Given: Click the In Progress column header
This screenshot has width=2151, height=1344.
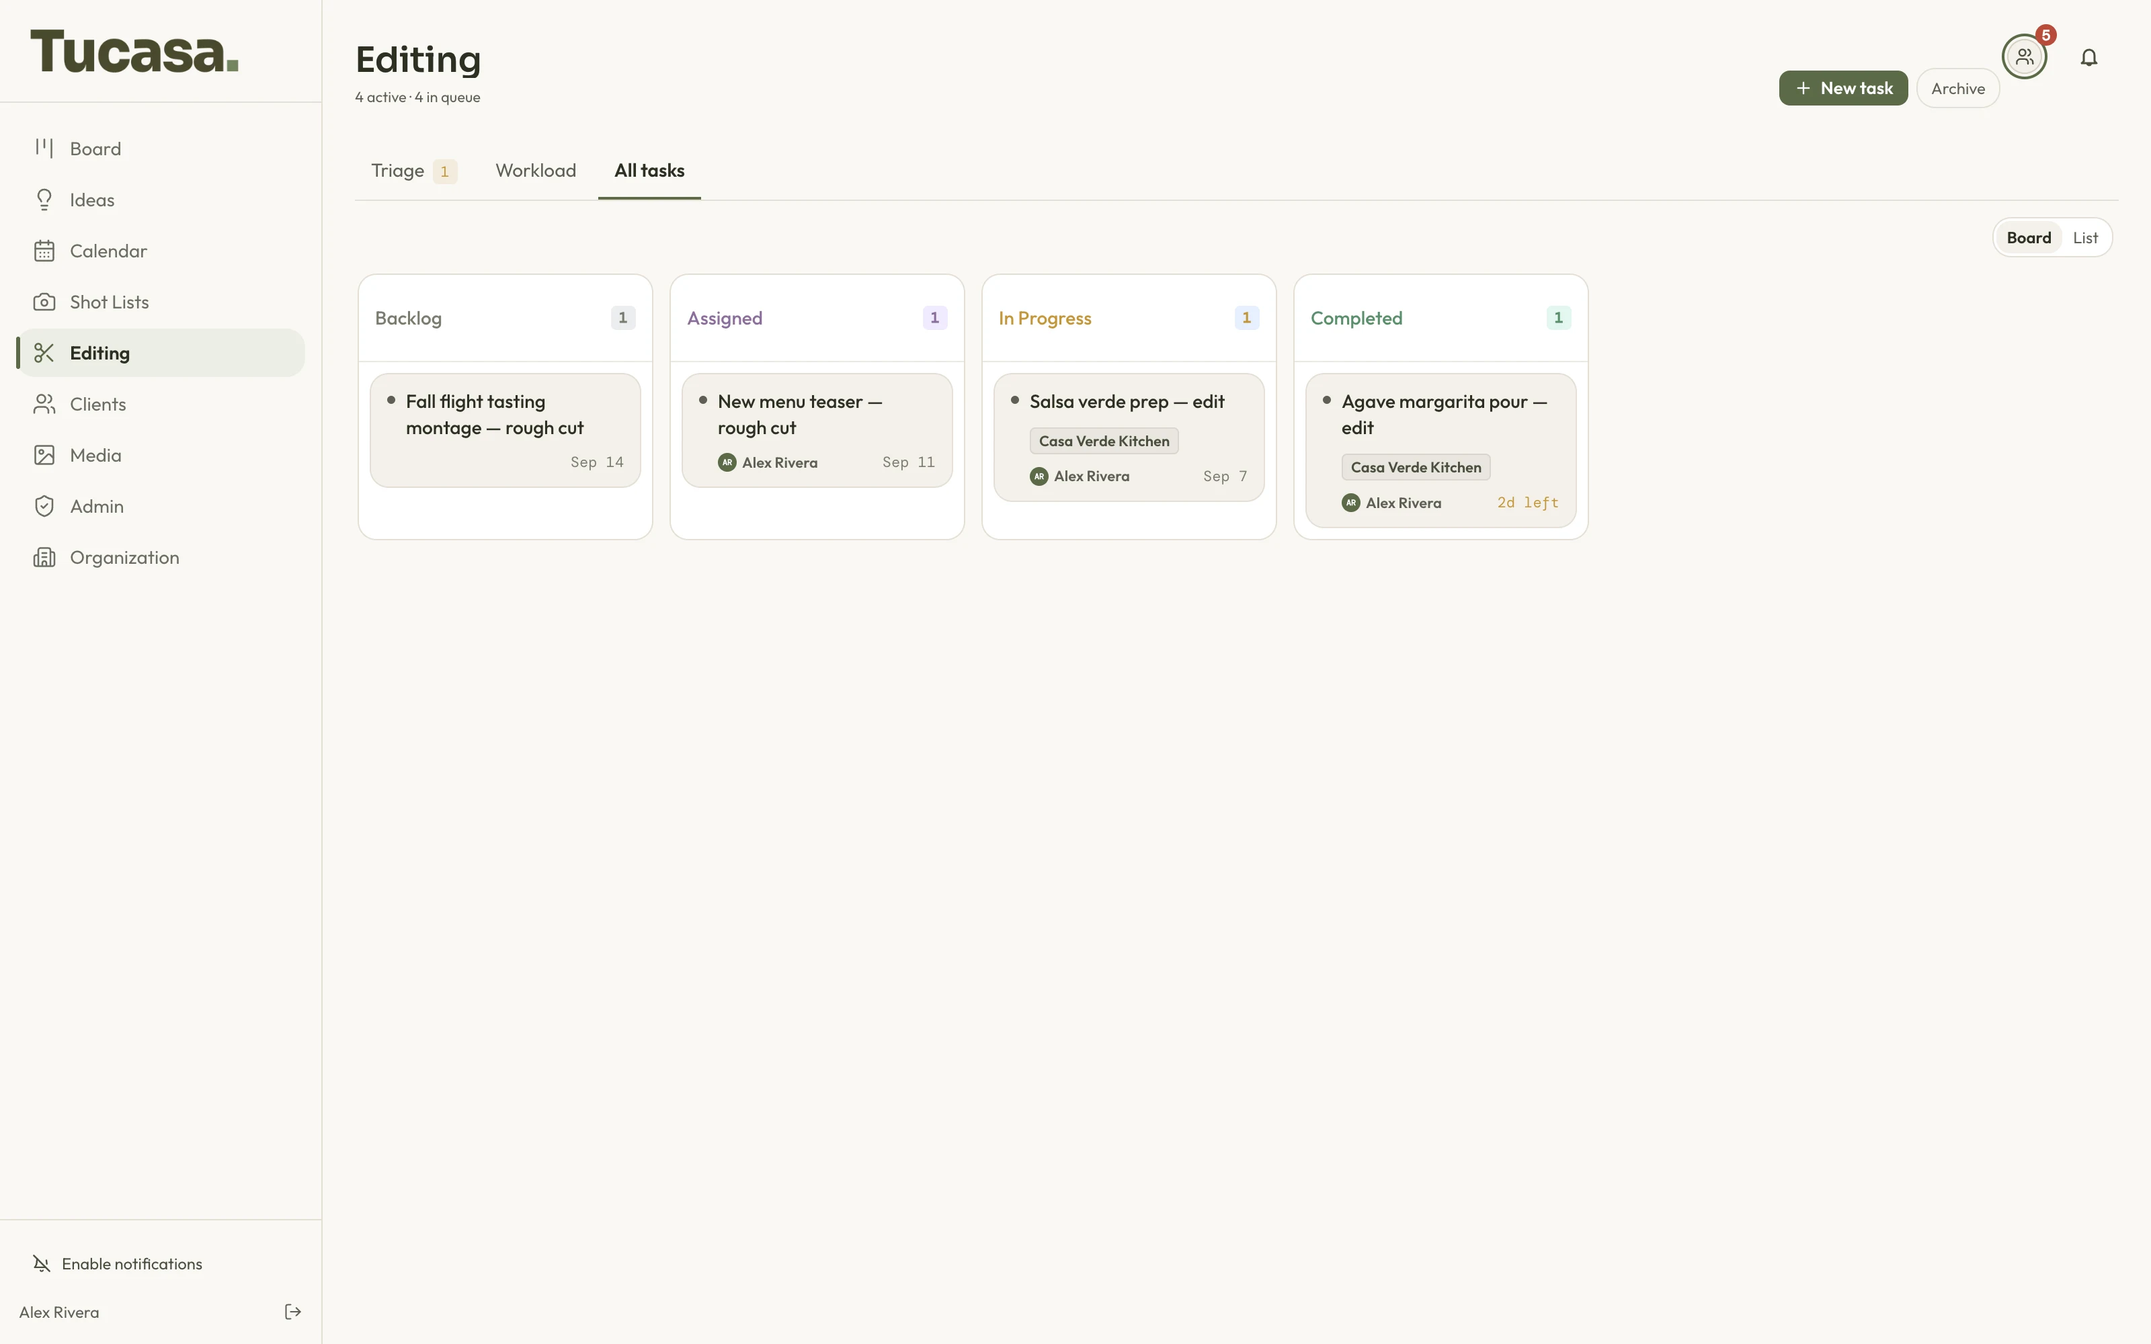Looking at the screenshot, I should [1129, 319].
